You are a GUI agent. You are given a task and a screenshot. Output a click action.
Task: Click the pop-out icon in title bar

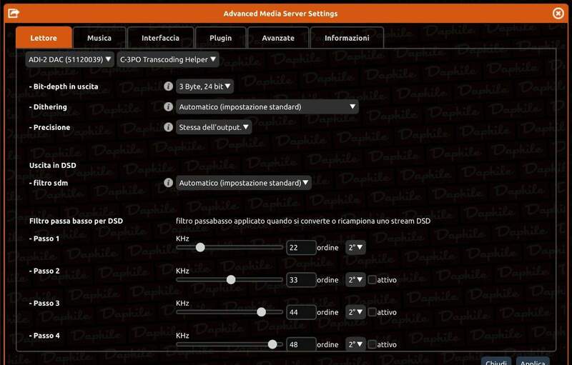13,13
